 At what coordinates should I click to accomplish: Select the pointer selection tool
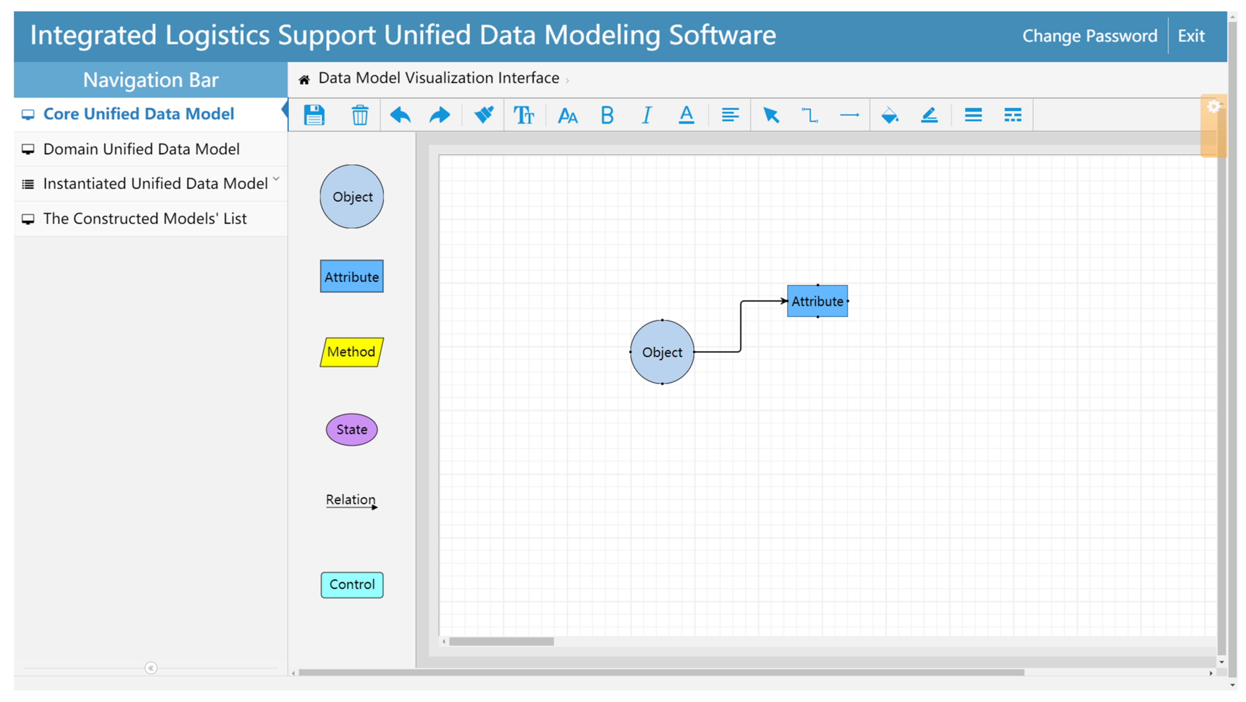pyautogui.click(x=771, y=115)
